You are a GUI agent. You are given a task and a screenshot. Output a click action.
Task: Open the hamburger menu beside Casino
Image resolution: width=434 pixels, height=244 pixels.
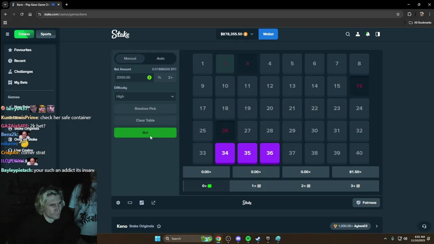click(x=7, y=34)
